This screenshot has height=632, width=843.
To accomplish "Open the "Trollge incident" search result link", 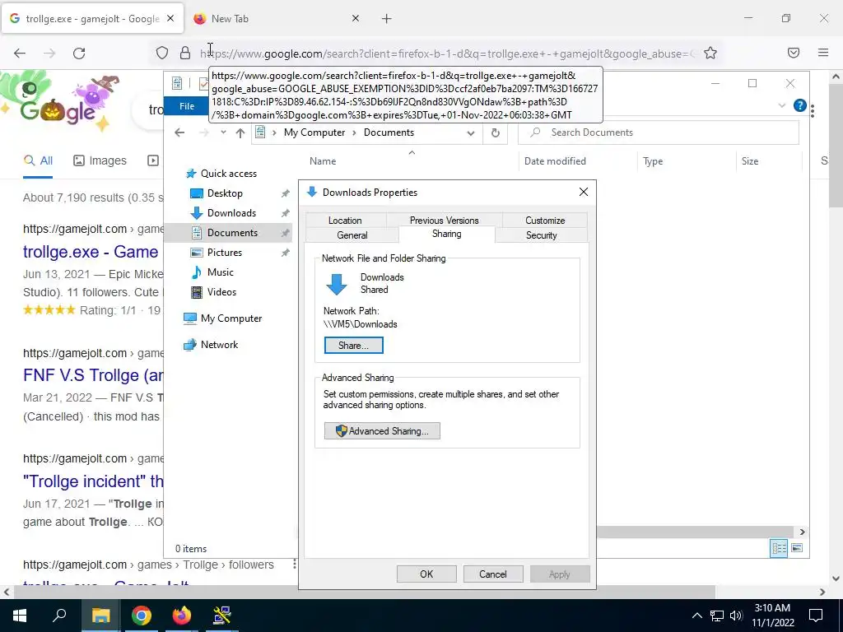I will (x=92, y=481).
